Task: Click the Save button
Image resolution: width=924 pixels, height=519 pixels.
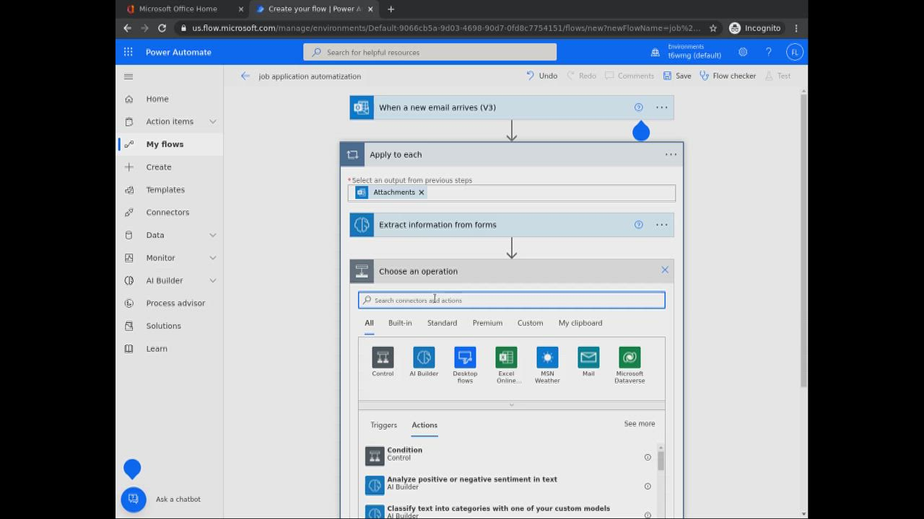Action: coord(676,76)
